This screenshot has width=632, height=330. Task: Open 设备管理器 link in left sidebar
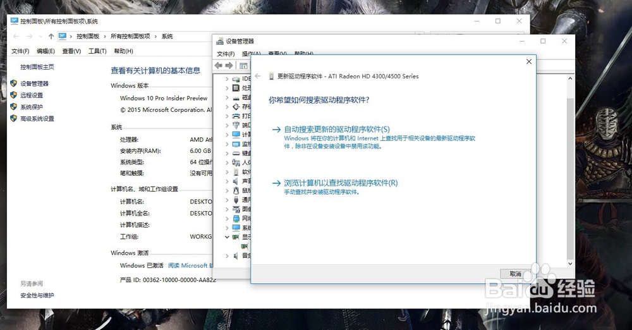(x=34, y=83)
